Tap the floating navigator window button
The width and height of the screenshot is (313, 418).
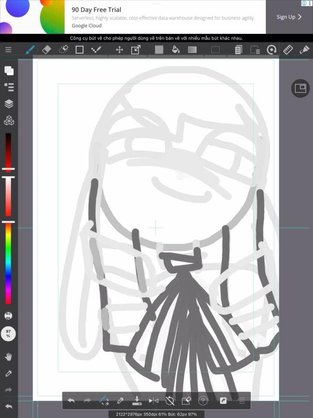click(x=300, y=88)
